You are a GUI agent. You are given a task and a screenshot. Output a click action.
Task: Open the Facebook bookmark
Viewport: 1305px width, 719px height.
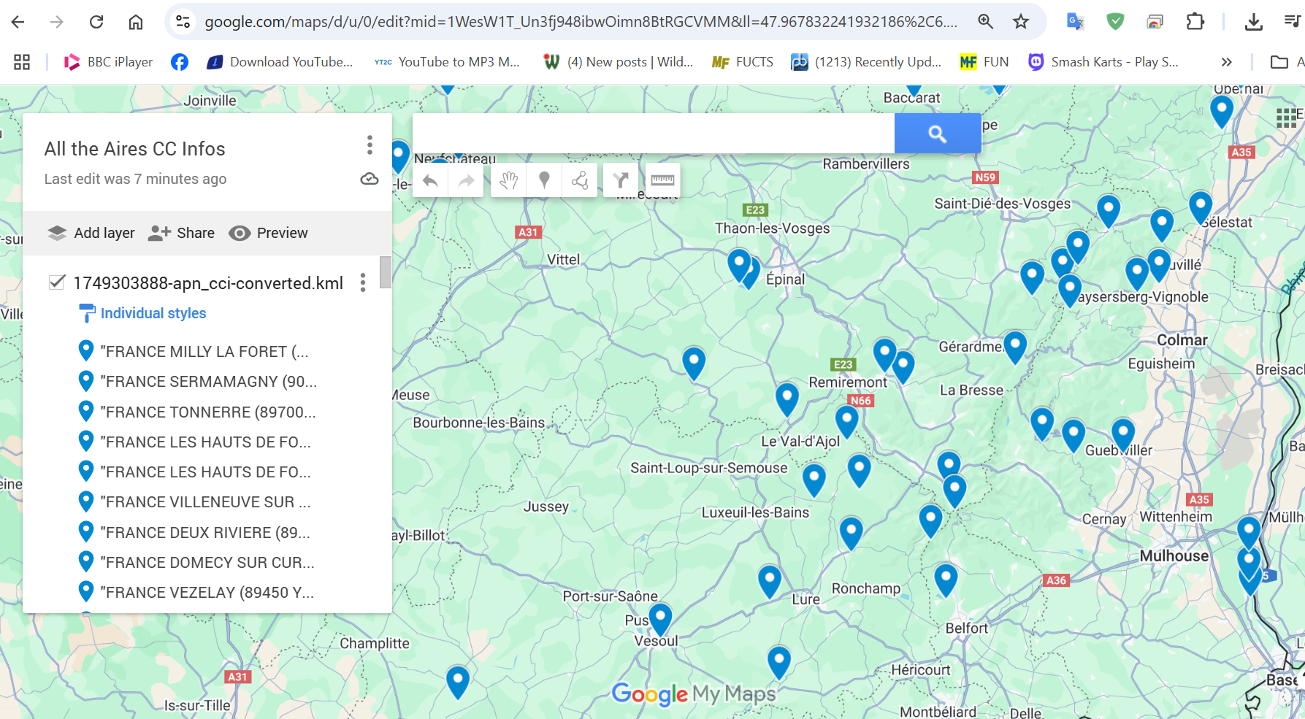180,62
